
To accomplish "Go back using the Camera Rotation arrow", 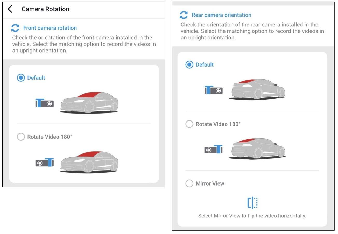I will click(10, 9).
